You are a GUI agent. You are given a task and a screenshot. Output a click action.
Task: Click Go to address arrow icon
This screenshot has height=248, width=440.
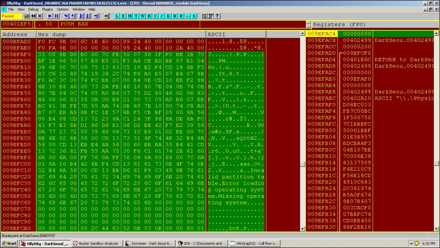click(x=106, y=16)
